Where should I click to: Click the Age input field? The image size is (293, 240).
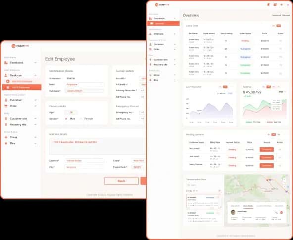71,113
